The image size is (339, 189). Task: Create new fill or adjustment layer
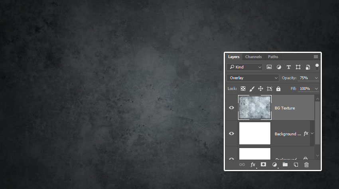click(x=274, y=165)
